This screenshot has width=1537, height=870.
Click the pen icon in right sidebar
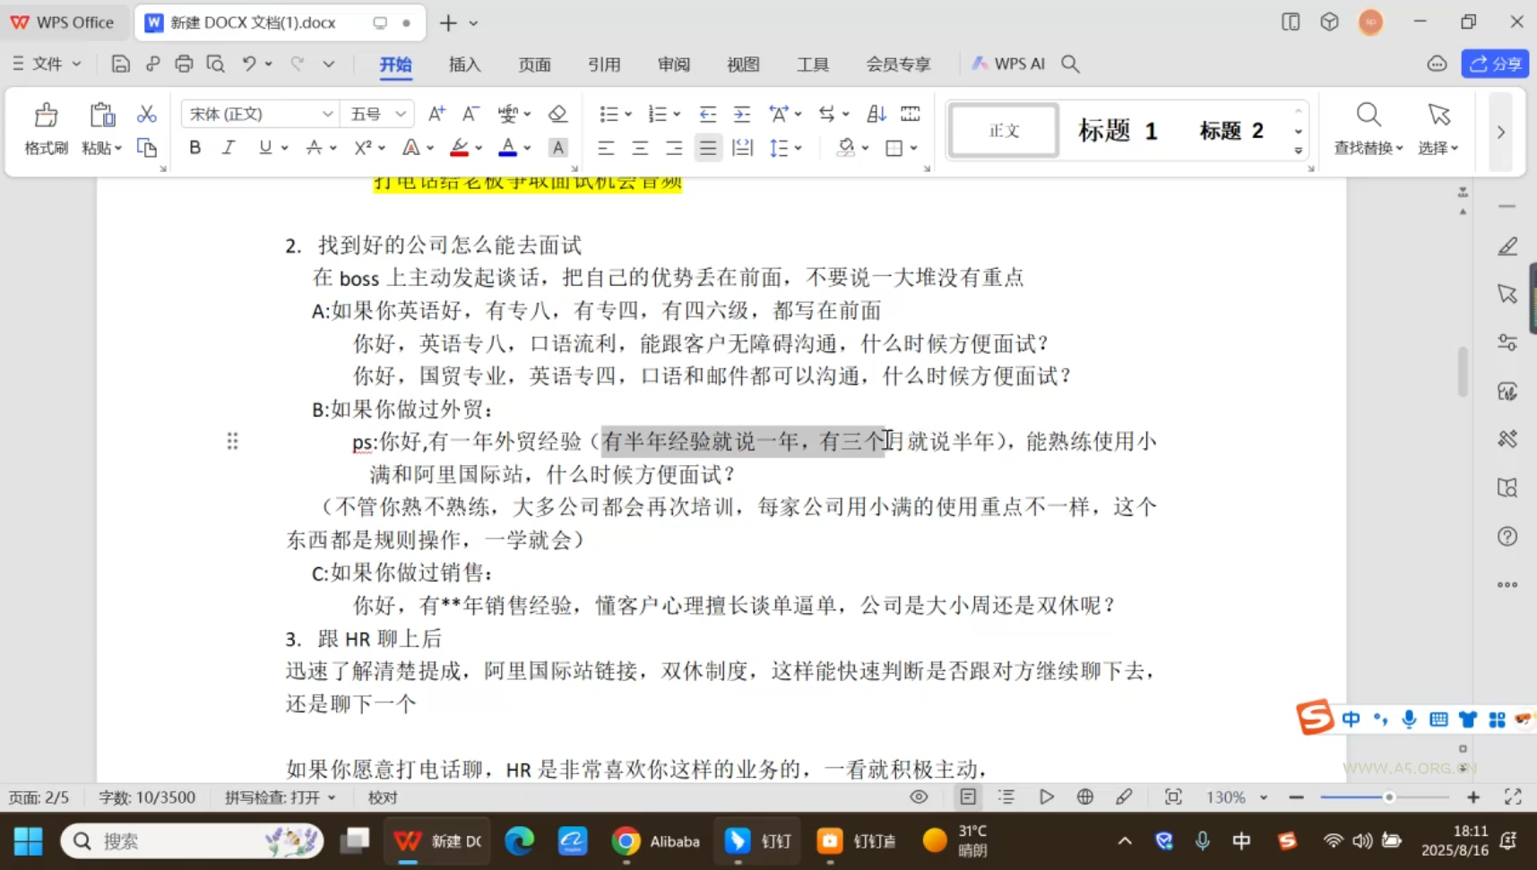[1507, 246]
